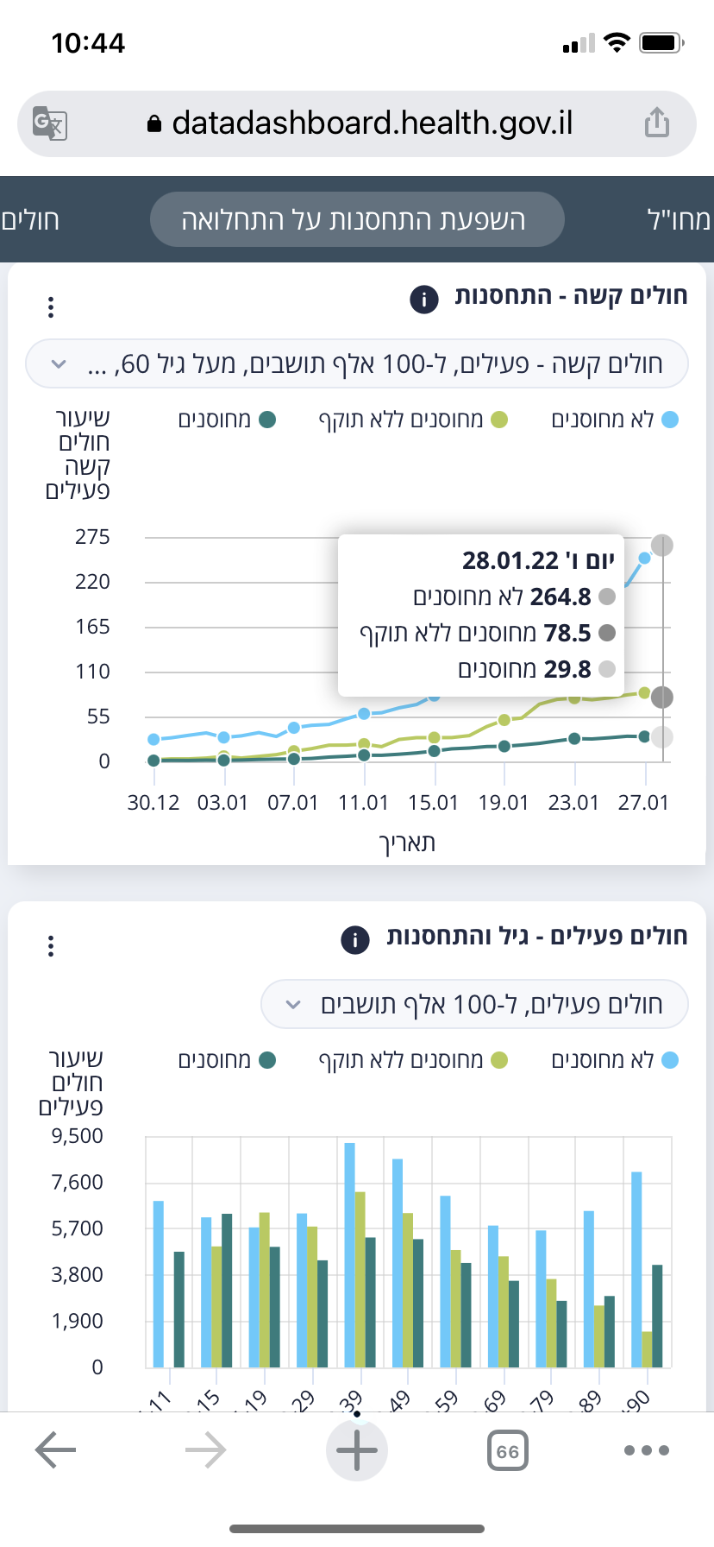Toggle מחוסנים ללא תוקף series in line chart legend
714x1547 pixels.
412,420
